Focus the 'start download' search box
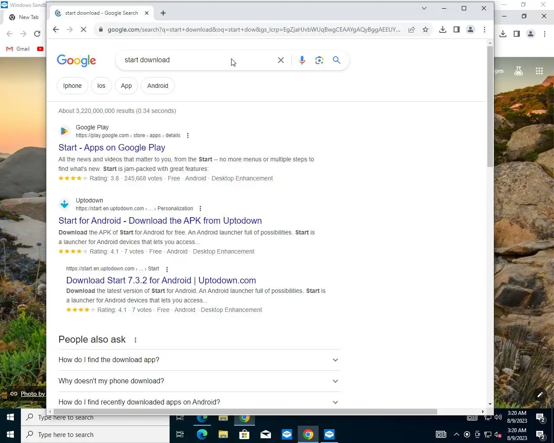 pyautogui.click(x=197, y=60)
